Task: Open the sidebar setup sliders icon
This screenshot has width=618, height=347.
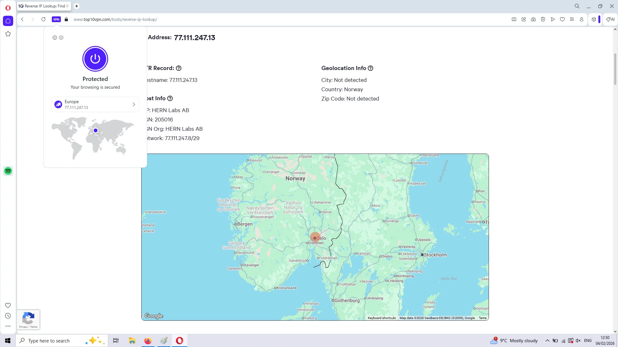Action: (x=572, y=19)
